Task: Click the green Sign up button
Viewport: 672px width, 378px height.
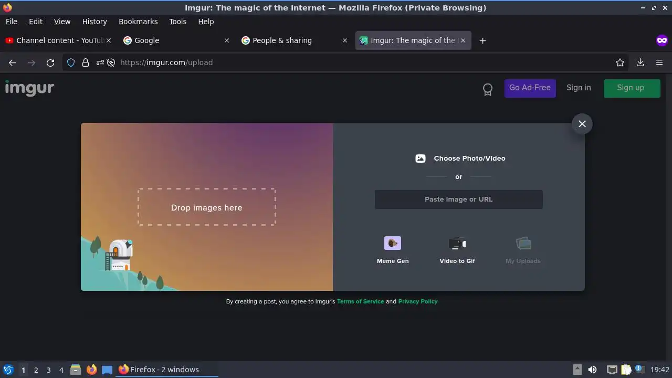Action: click(x=632, y=88)
